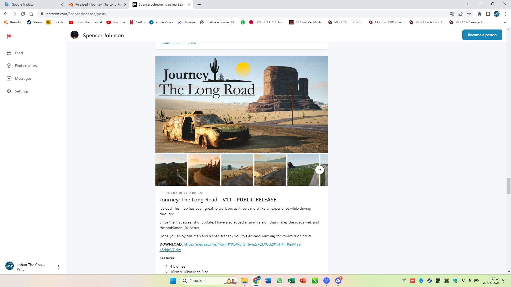The image size is (511, 287).
Task: Open the Settings gear icon
Action: pos(9,91)
